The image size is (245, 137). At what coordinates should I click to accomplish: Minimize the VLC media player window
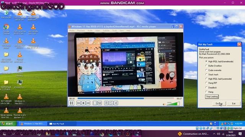coord(172,27)
